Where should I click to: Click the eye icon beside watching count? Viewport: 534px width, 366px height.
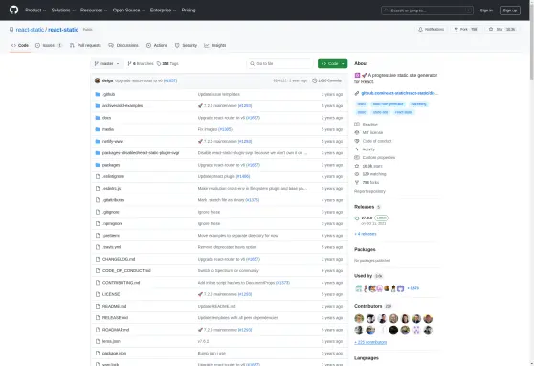point(357,174)
